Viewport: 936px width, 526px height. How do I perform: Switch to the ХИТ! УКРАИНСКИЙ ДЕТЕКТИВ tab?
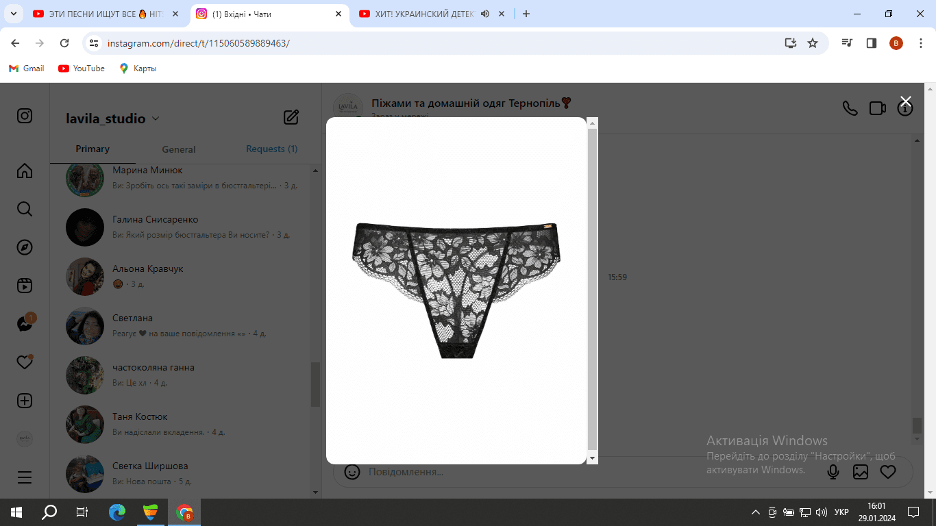431,14
